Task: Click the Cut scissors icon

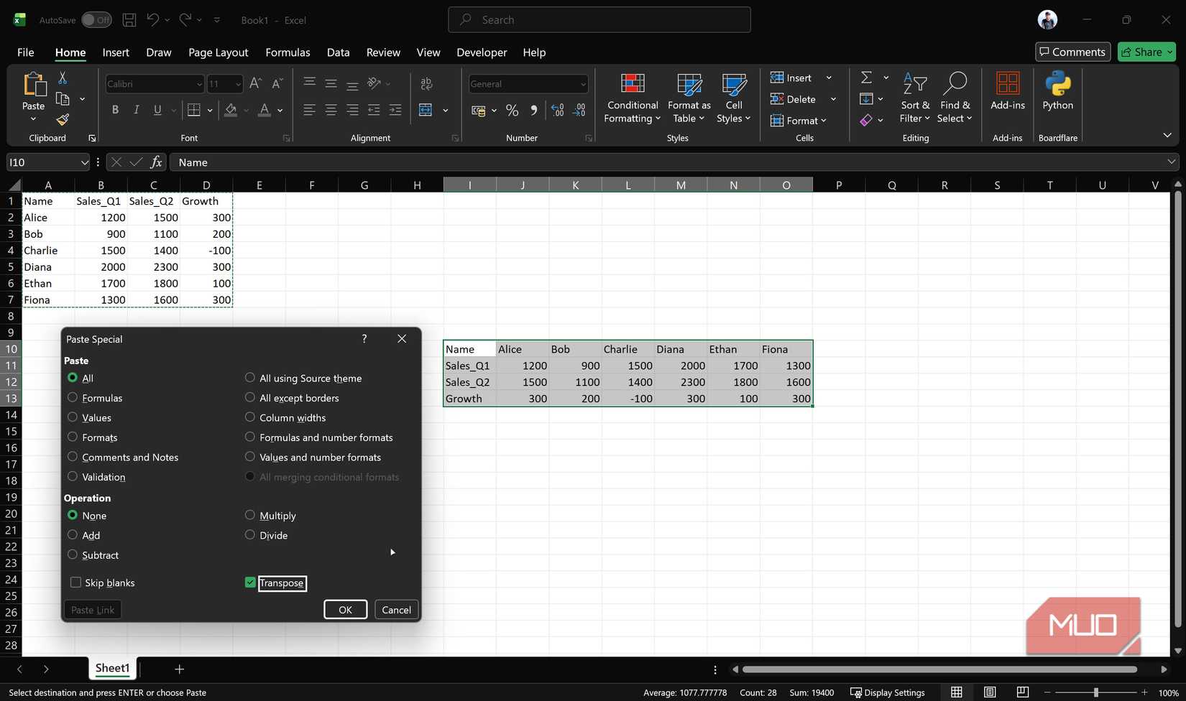Action: click(x=63, y=78)
